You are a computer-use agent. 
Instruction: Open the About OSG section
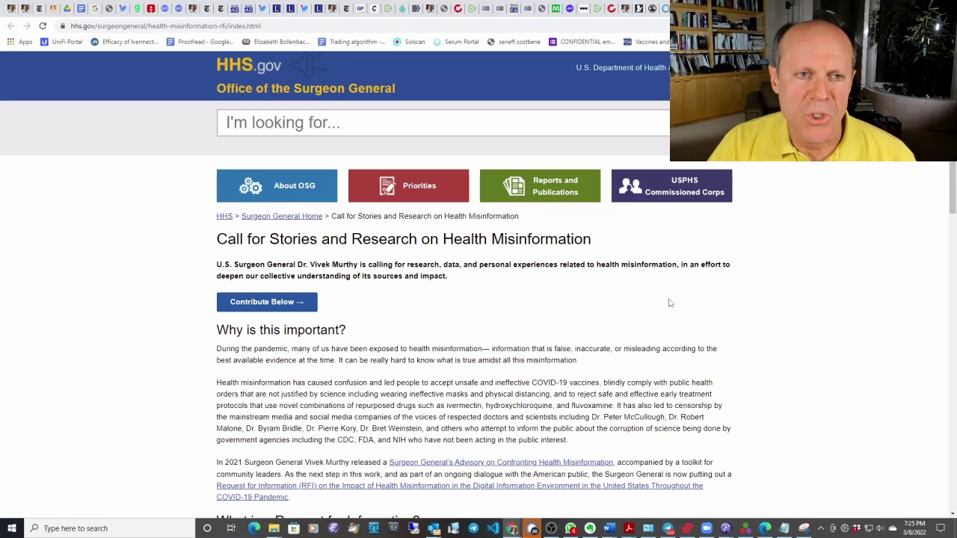277,186
